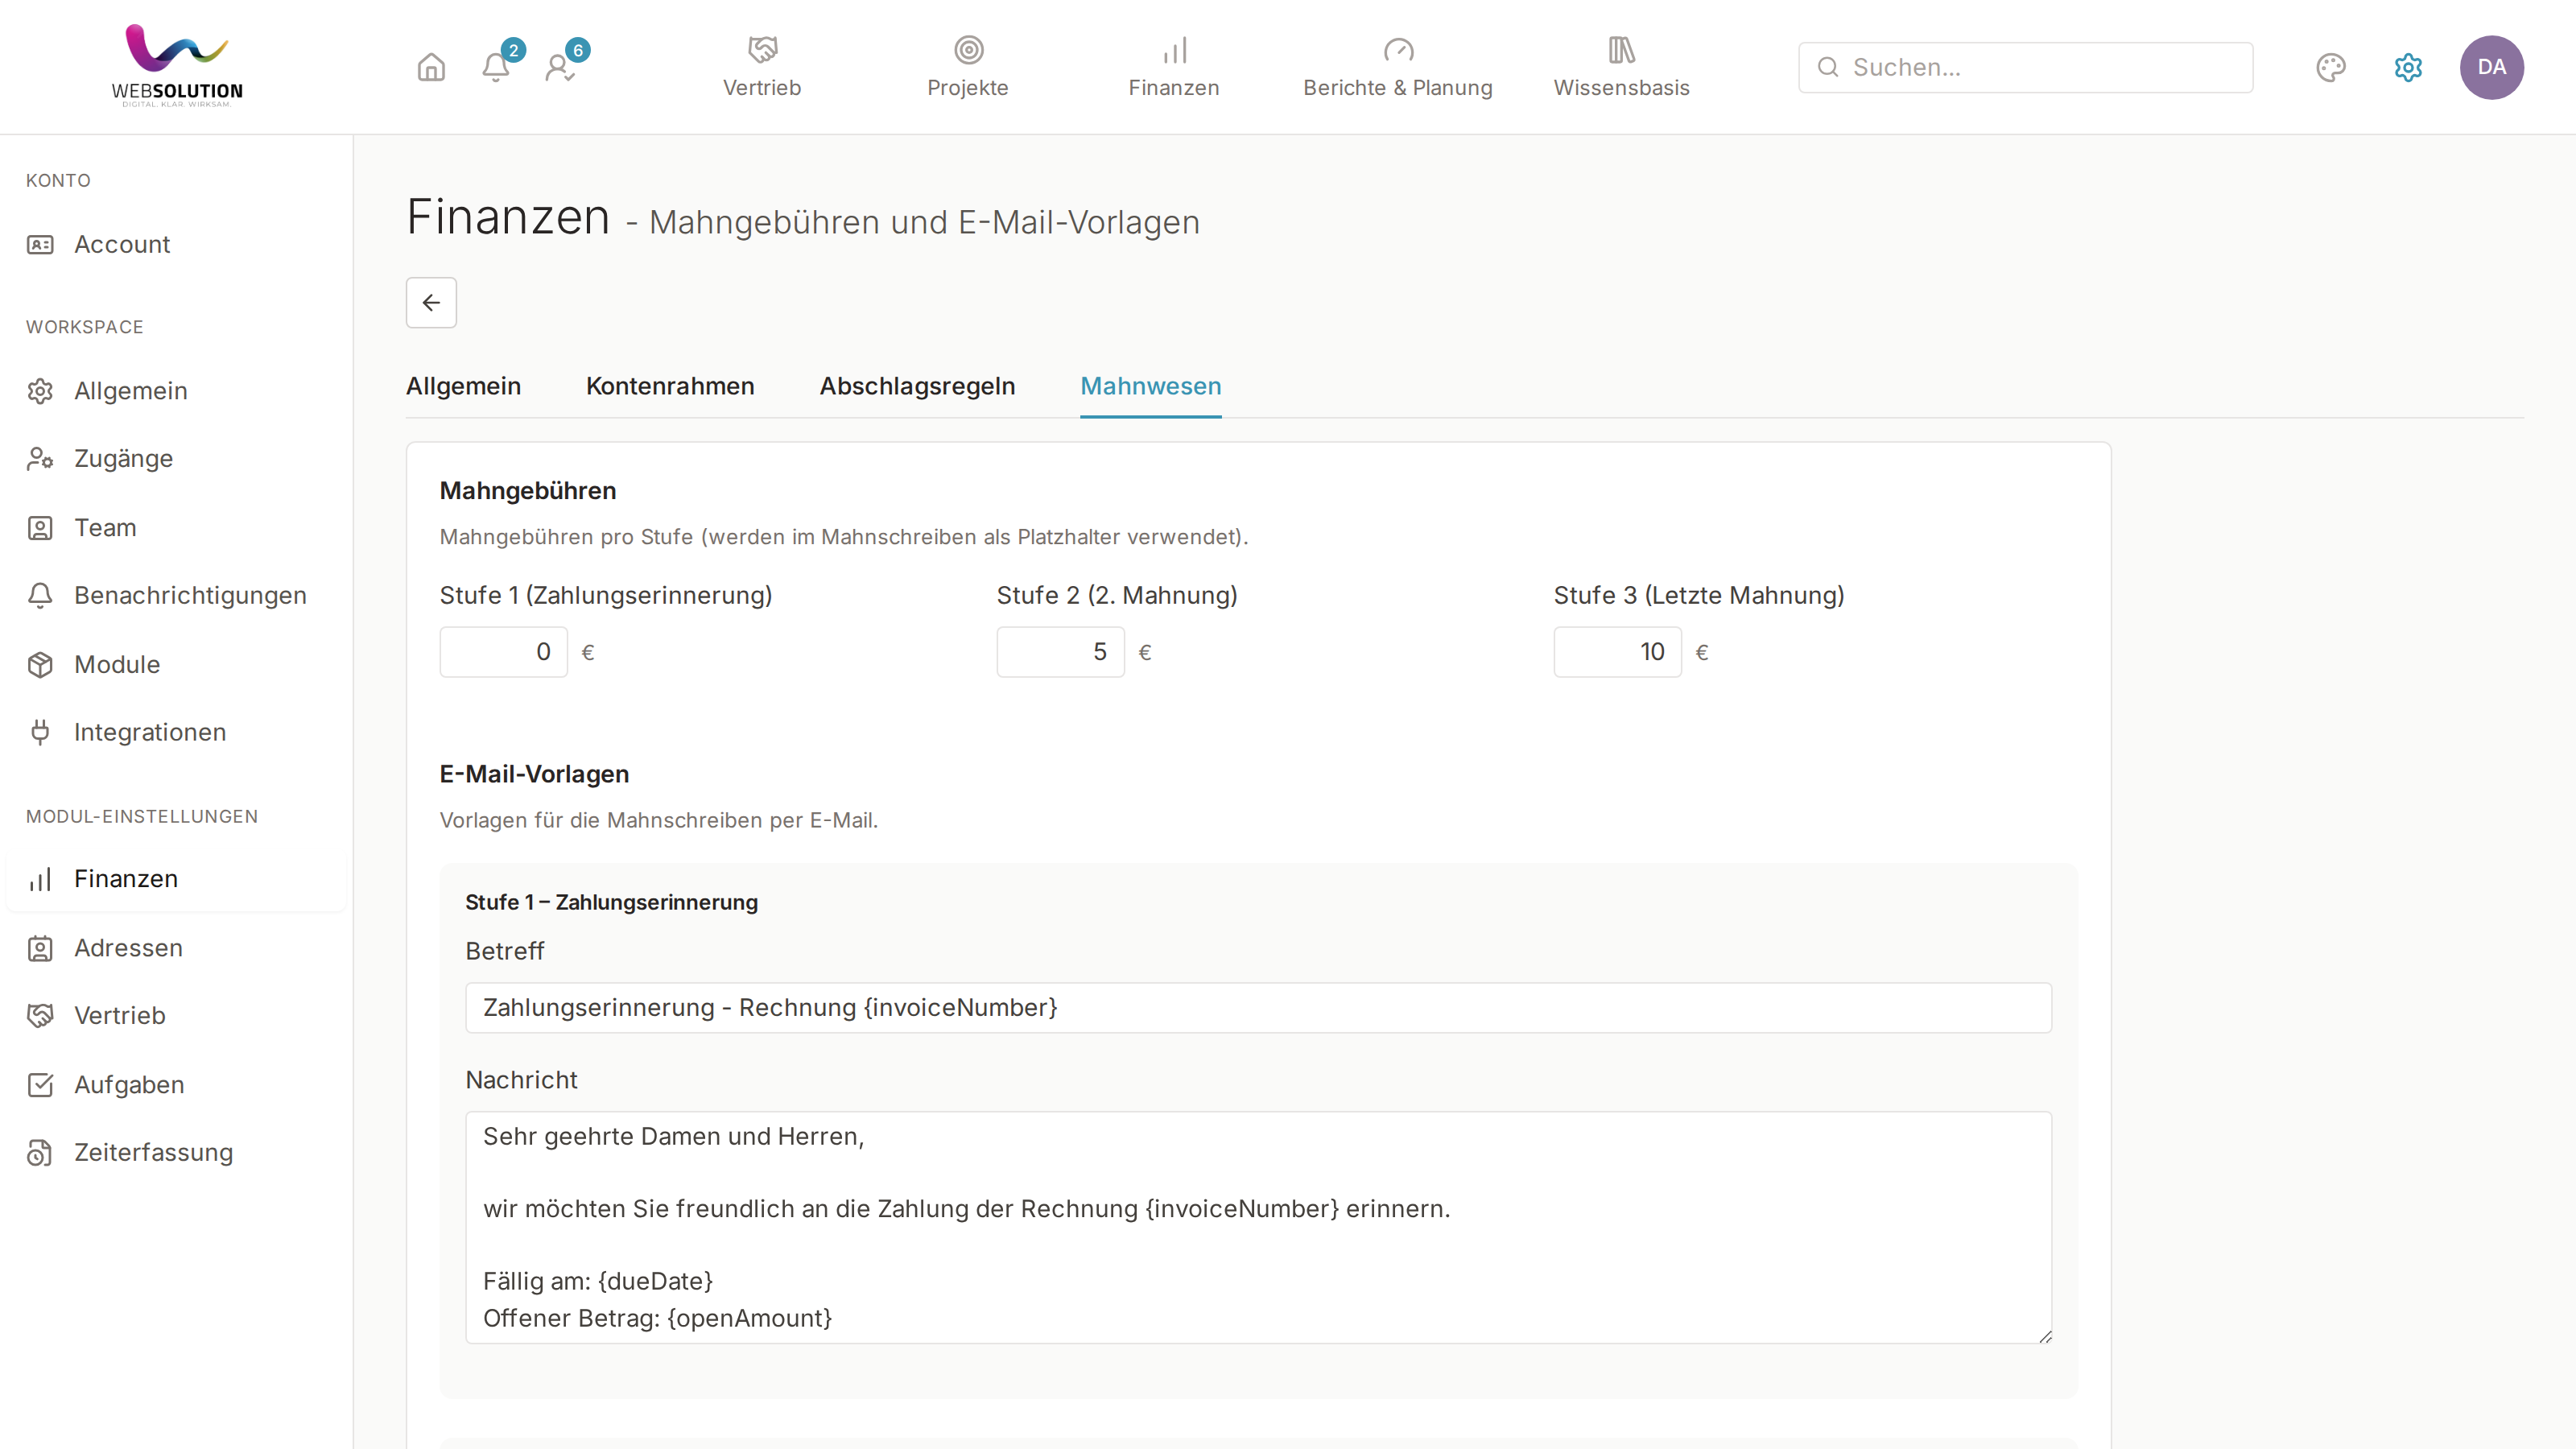Open settings gear icon in top bar
Screen dimensions: 2576x1449
[2408, 67]
